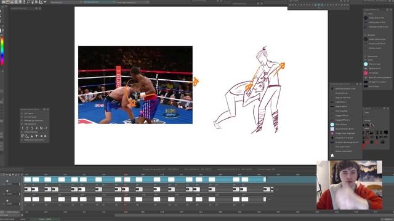Click the white bell-shaped icon below presets list

[x=332, y=155]
